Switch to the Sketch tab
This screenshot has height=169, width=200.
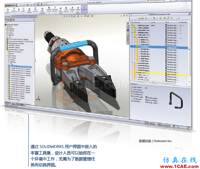[19, 16]
